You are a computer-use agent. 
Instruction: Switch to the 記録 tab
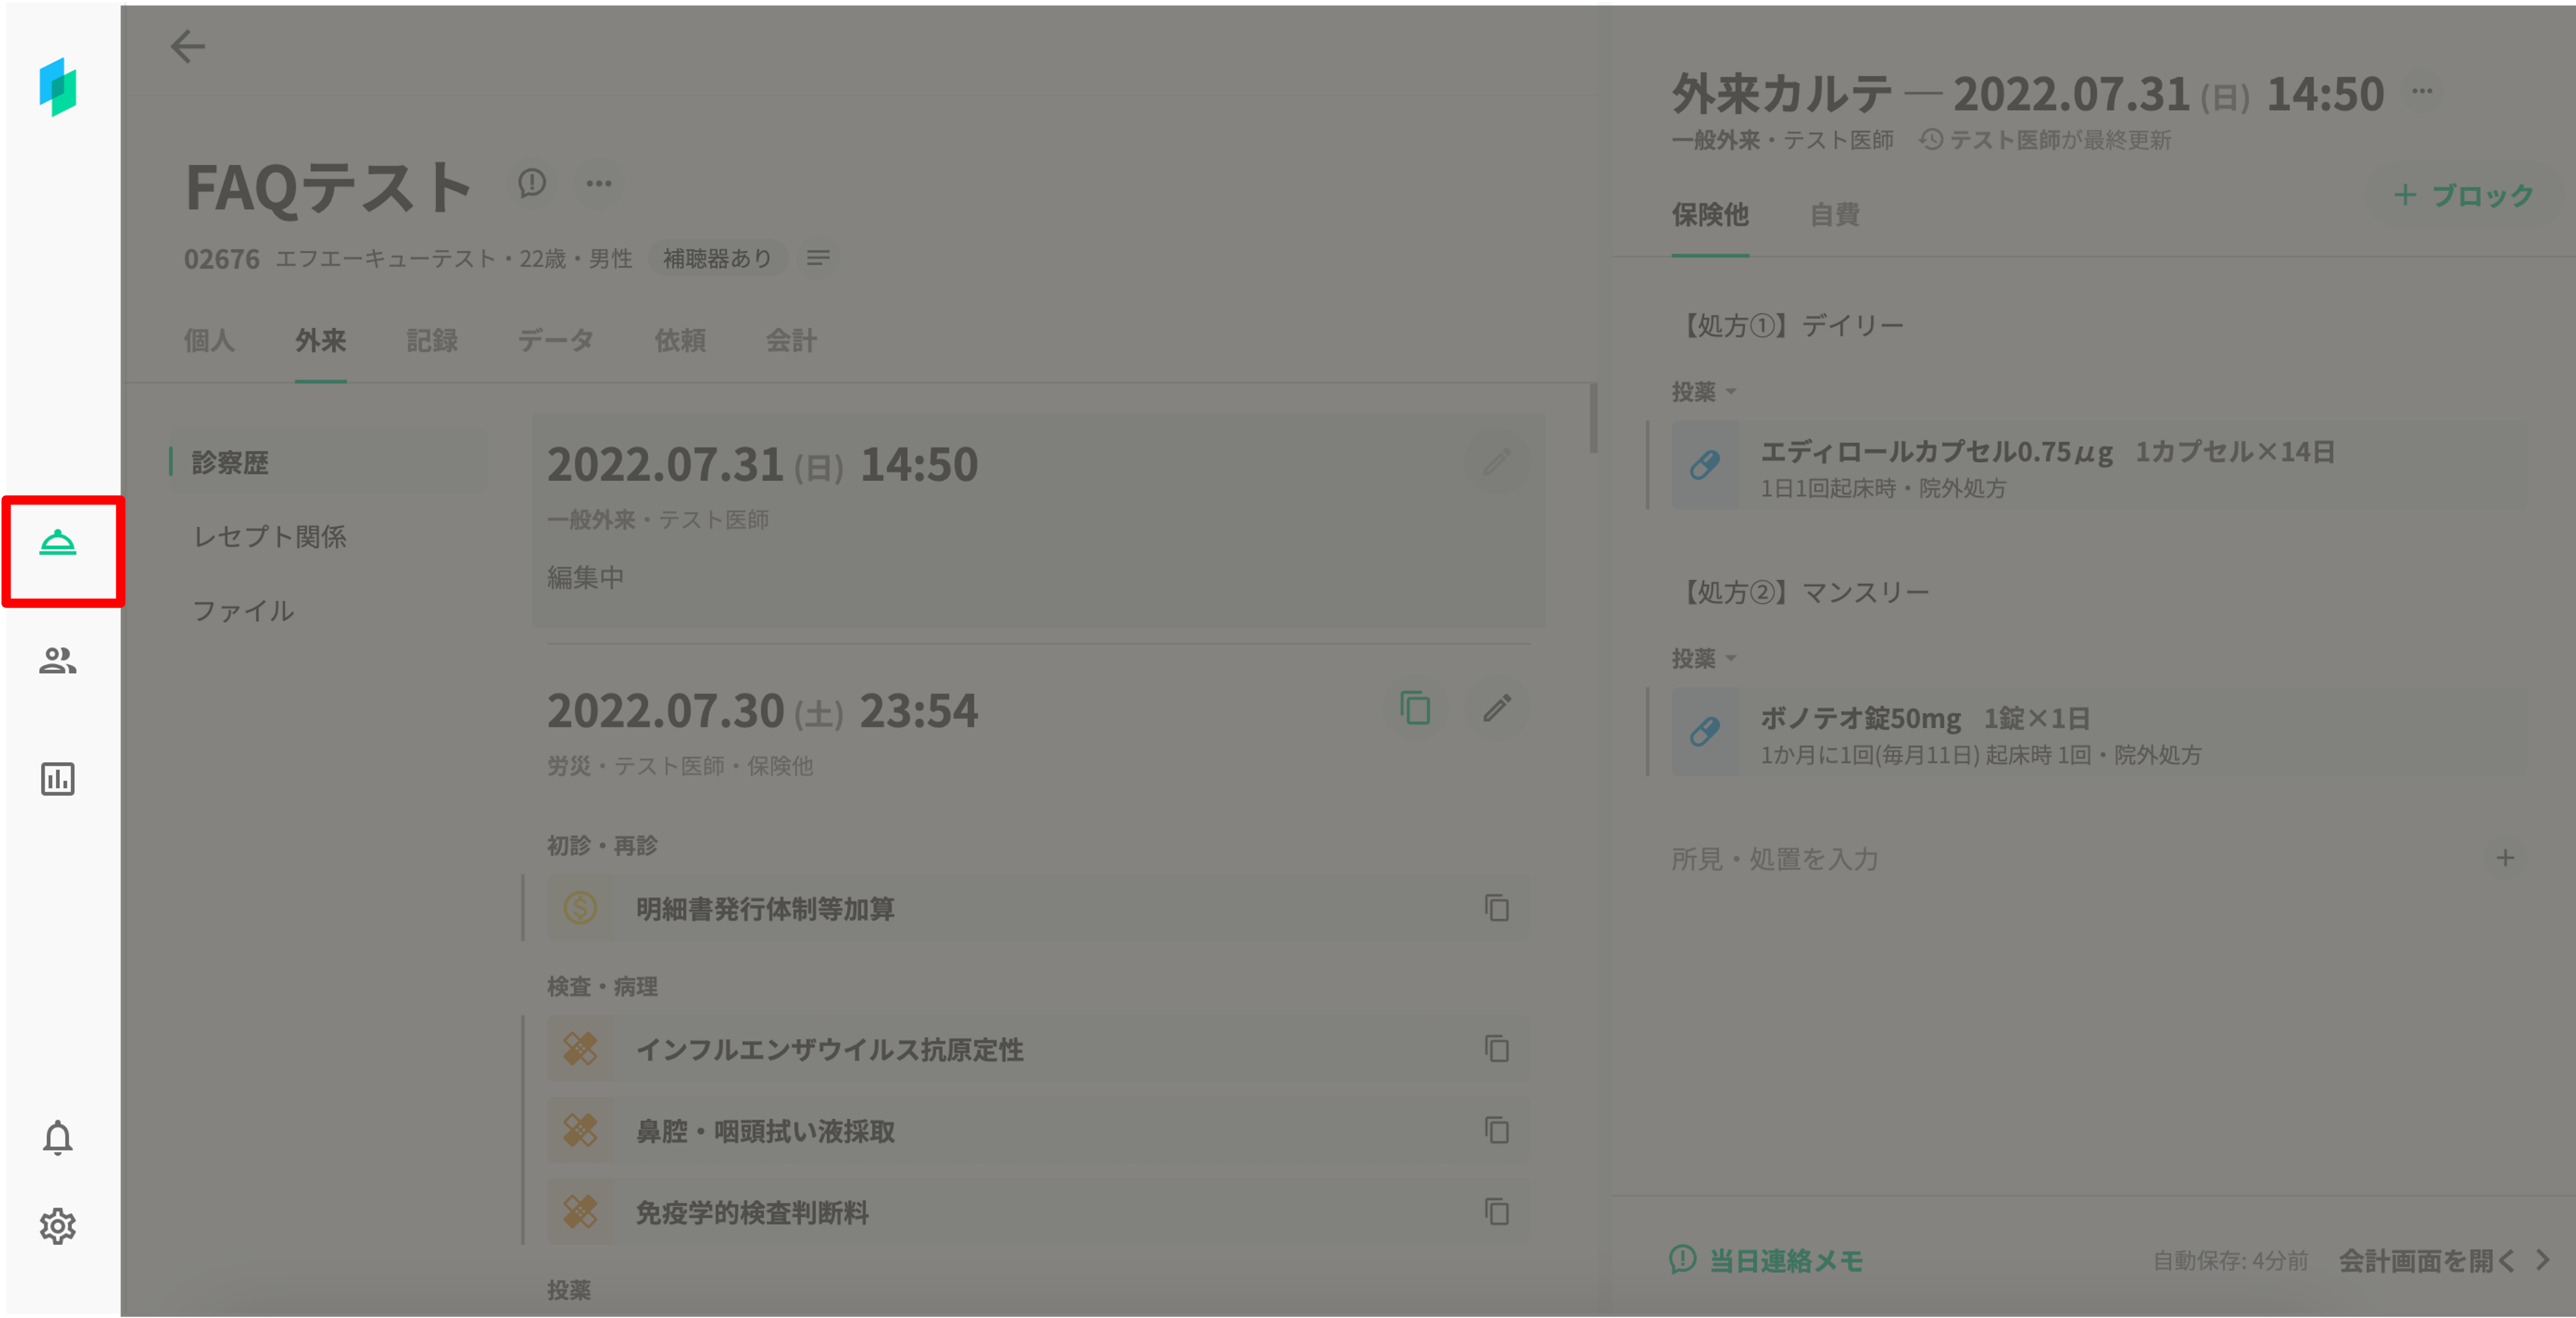432,341
